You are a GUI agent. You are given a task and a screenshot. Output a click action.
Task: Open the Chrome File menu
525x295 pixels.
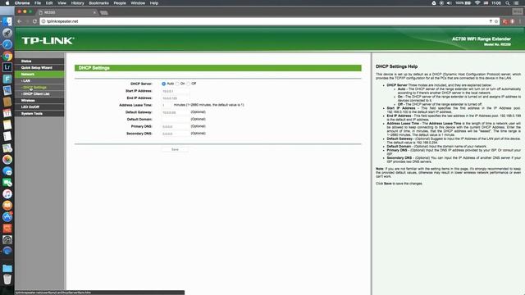(x=38, y=3)
